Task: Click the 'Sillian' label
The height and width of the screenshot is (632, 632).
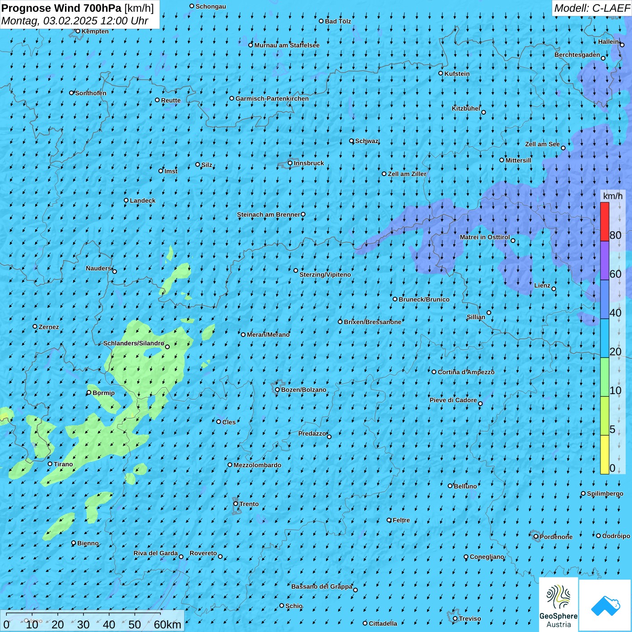Action: point(476,317)
